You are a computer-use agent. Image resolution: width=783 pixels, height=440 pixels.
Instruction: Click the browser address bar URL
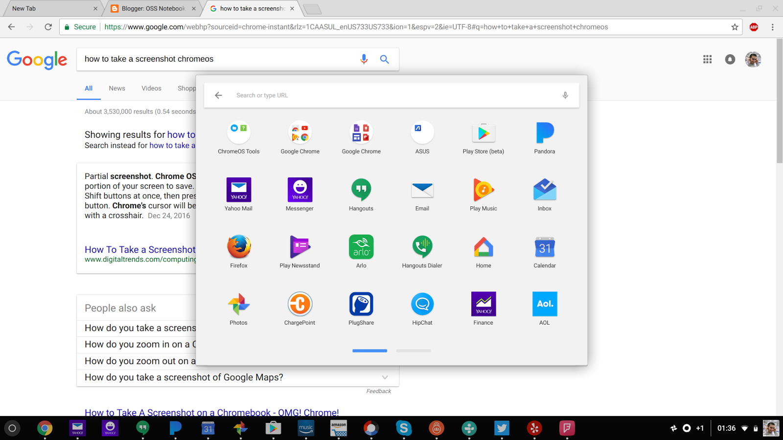[x=356, y=27]
